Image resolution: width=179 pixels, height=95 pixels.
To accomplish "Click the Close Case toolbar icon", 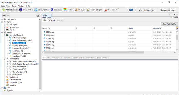I will (105, 10).
